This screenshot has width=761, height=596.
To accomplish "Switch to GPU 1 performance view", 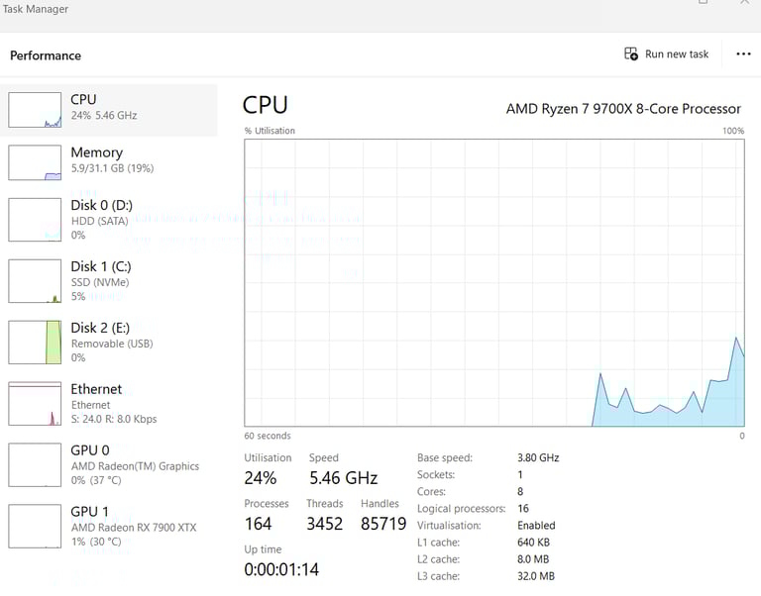I will click(x=109, y=526).
